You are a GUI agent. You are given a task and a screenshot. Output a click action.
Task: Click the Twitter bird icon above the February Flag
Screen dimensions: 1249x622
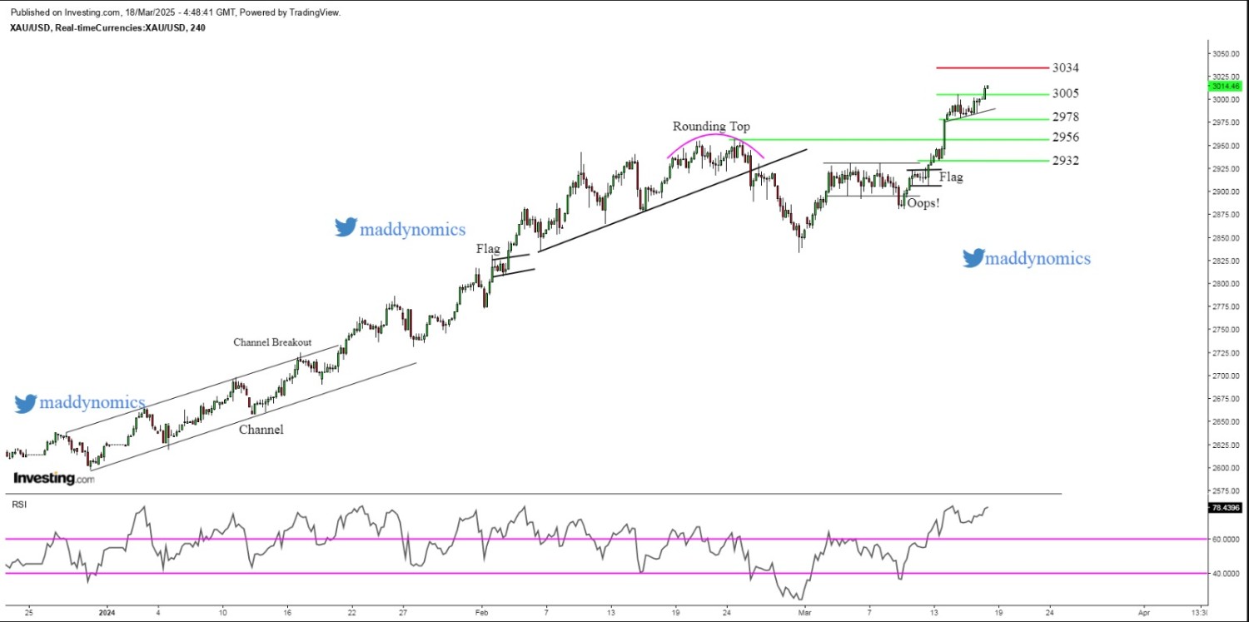[346, 228]
